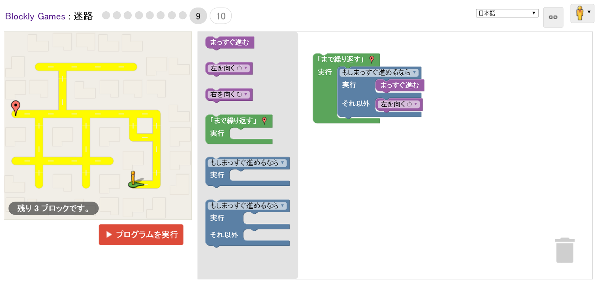Click the trash can icon
This screenshot has width=602, height=284.
[565, 250]
